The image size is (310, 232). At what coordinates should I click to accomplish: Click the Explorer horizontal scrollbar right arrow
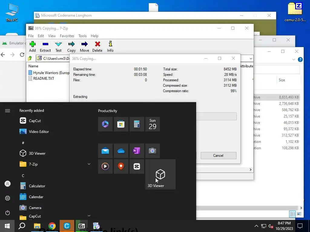click(301, 208)
